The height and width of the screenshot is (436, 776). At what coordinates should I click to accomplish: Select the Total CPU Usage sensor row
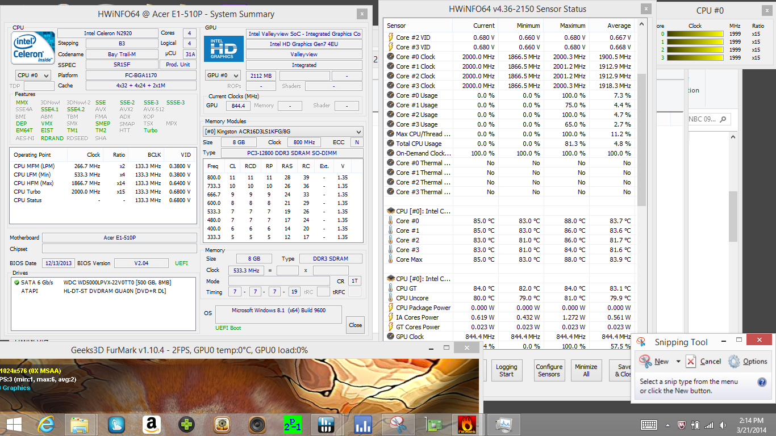pos(510,144)
